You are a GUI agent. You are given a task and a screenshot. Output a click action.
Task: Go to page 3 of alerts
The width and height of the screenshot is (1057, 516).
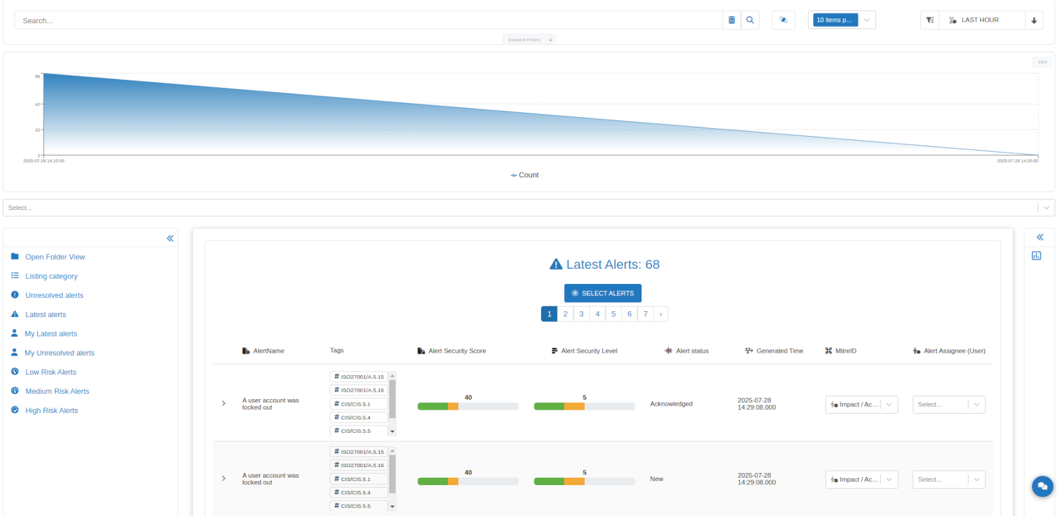point(581,314)
